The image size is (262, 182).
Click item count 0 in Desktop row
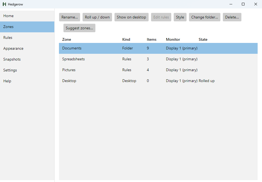(148, 81)
